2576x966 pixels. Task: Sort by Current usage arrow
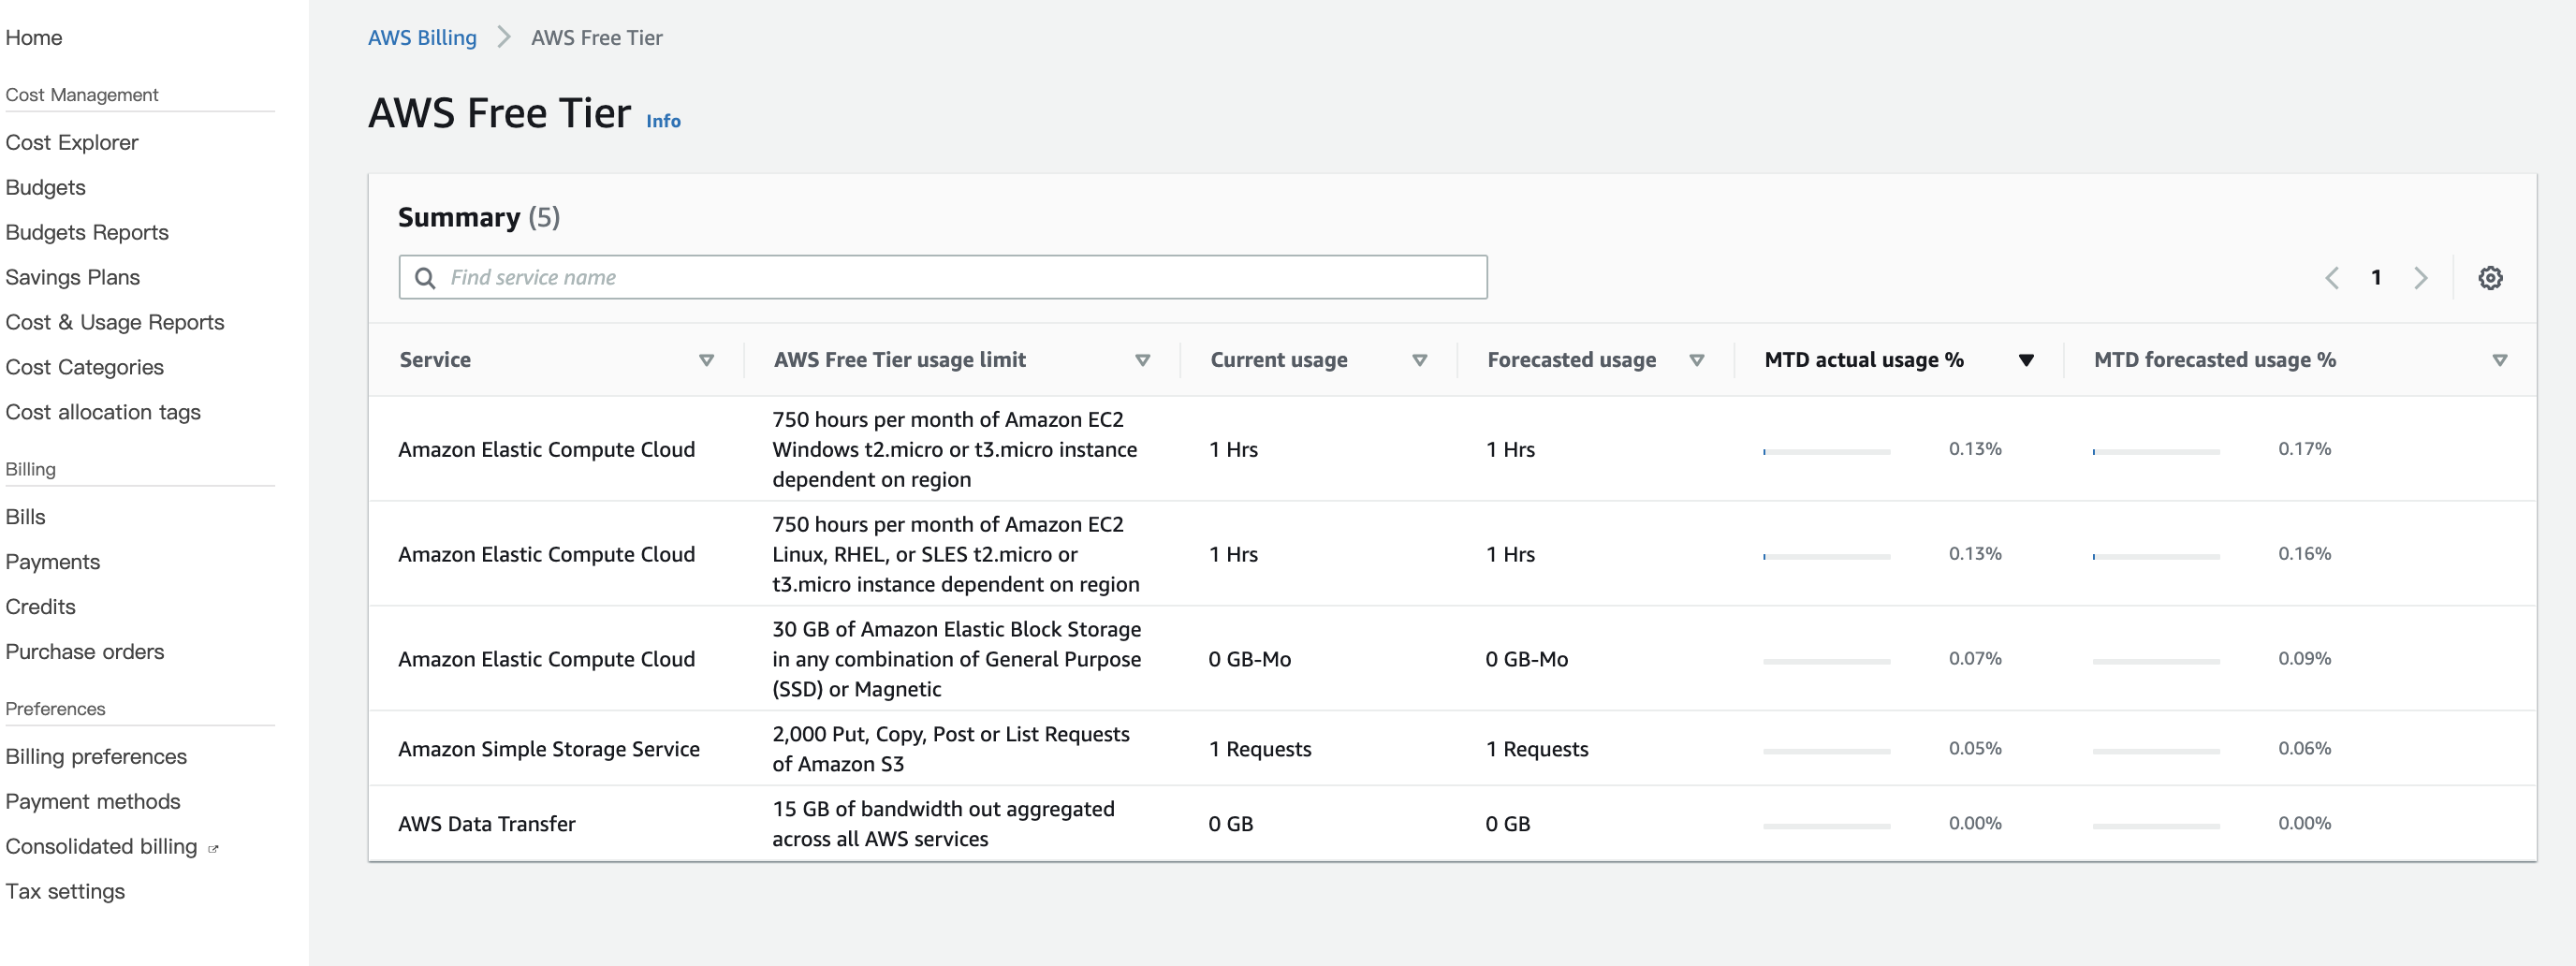[x=1419, y=361]
